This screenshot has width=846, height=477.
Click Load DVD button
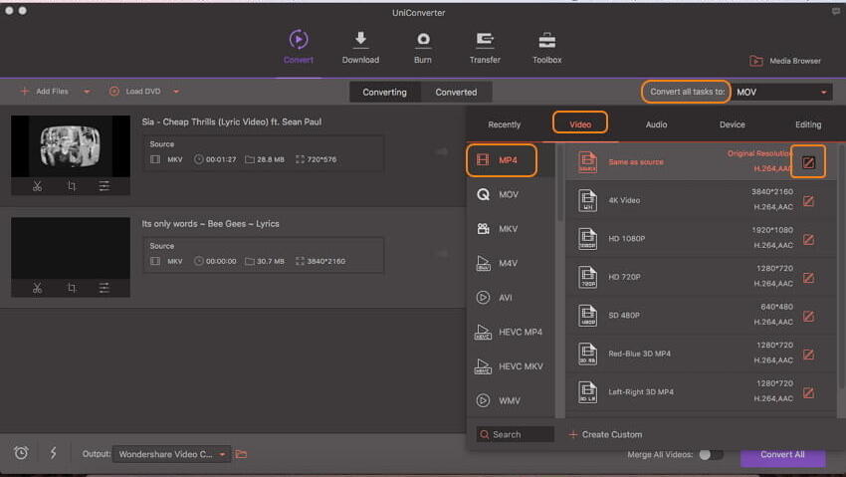[x=135, y=92]
